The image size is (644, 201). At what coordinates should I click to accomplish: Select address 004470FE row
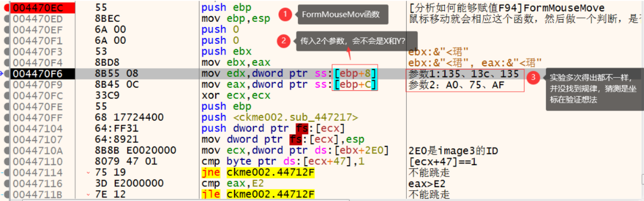click(38, 106)
